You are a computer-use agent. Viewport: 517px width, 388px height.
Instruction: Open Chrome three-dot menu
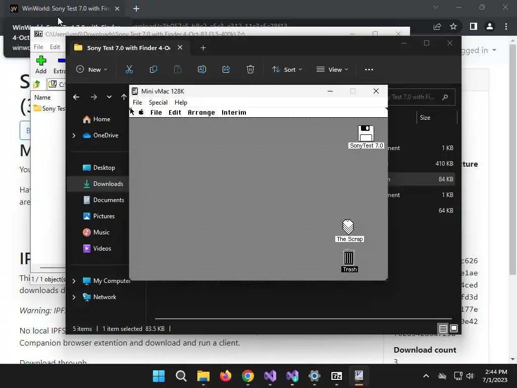coord(506,26)
